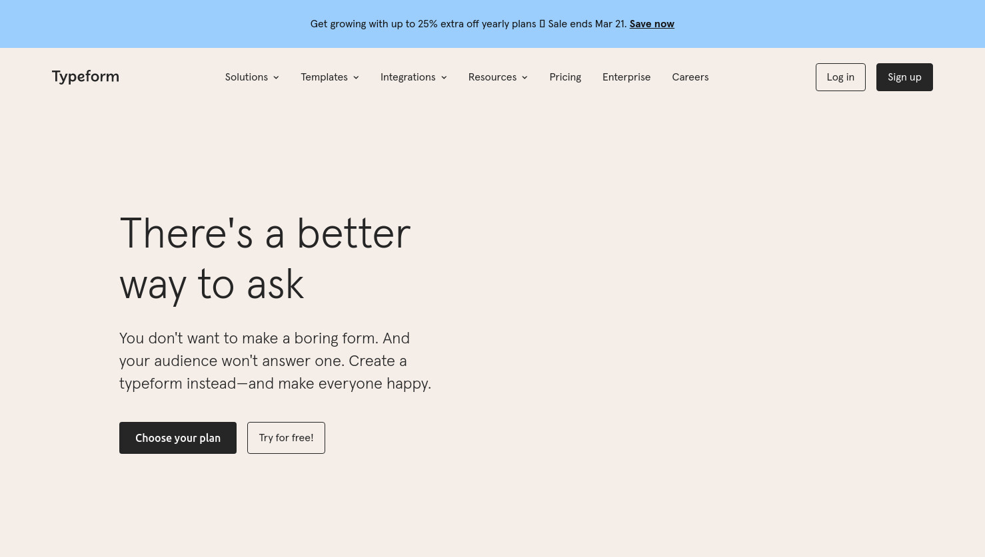The height and width of the screenshot is (557, 985).
Task: Click the sale announcement banner text
Action: tap(469, 24)
